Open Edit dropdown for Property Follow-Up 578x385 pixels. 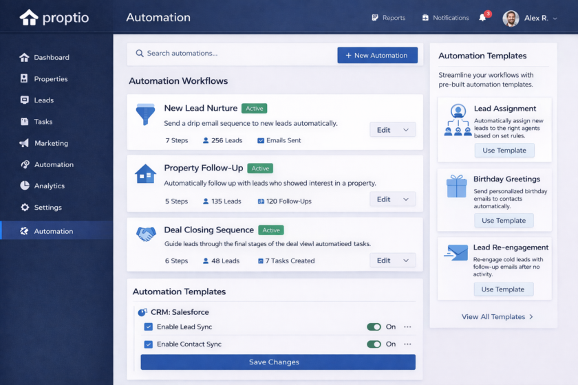(x=405, y=199)
